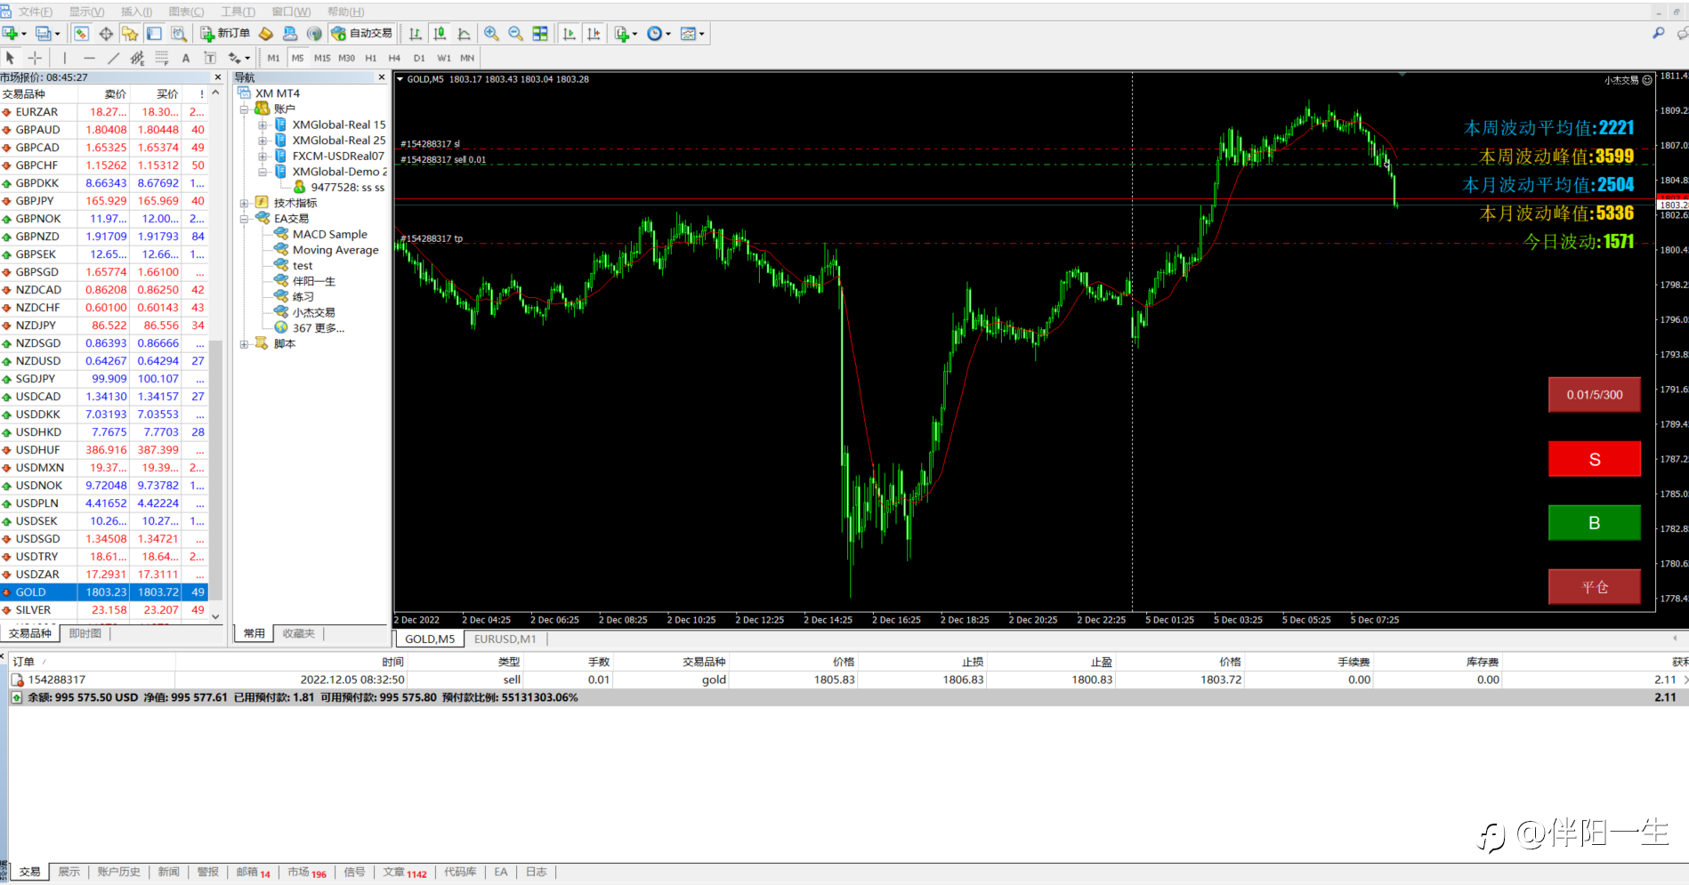The height and width of the screenshot is (885, 1689).
Task: Collapse the EA交易 tree node
Action: (244, 219)
